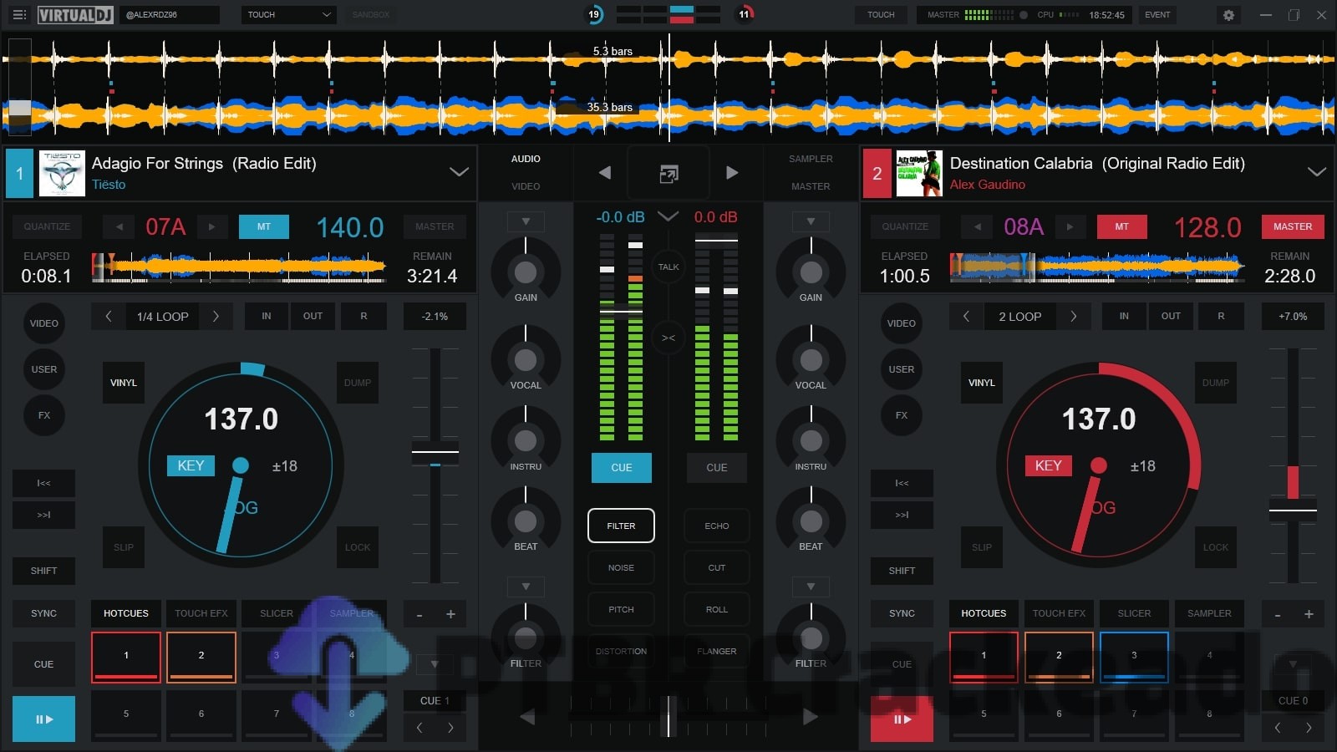Viewport: 1337px width, 752px height.
Task: Click the crossfader left arrow
Action: pyautogui.click(x=527, y=717)
